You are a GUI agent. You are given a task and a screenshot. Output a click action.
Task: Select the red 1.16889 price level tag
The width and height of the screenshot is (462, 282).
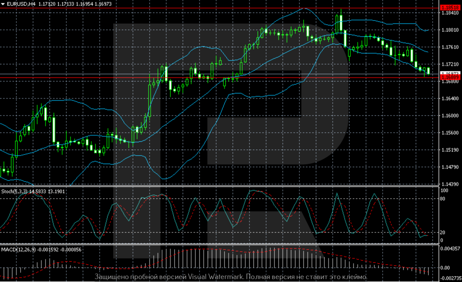(x=450, y=77)
